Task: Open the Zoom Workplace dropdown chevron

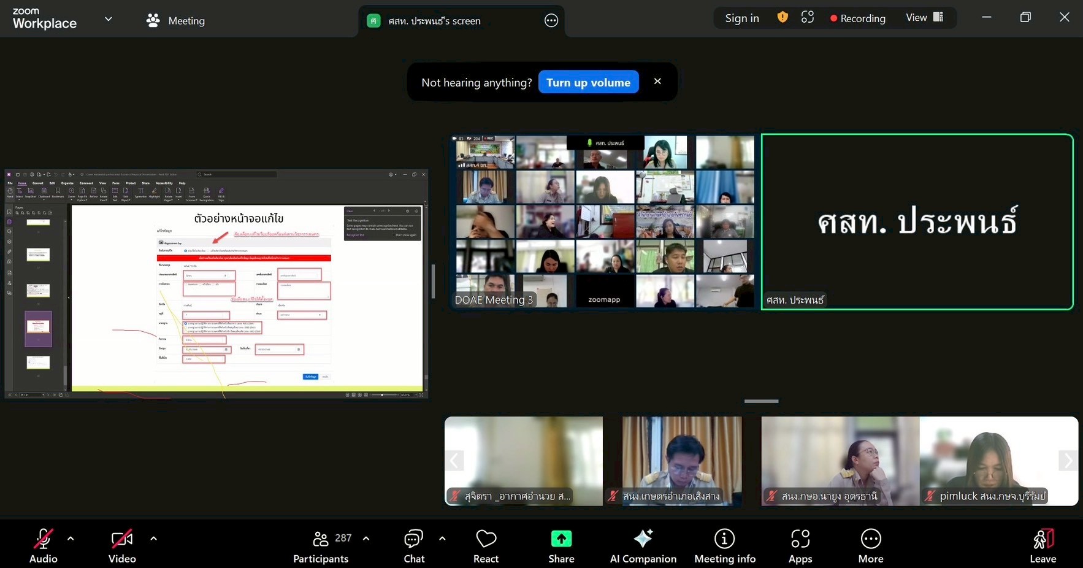Action: [109, 19]
